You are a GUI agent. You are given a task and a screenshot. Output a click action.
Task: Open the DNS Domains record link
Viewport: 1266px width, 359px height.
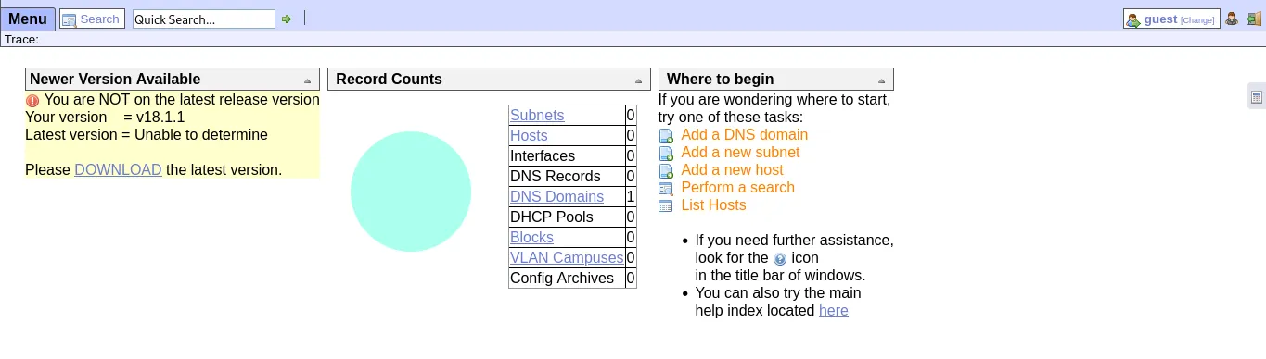(x=556, y=196)
